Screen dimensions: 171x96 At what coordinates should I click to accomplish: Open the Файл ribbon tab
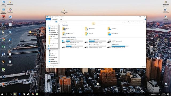click(x=48, y=19)
